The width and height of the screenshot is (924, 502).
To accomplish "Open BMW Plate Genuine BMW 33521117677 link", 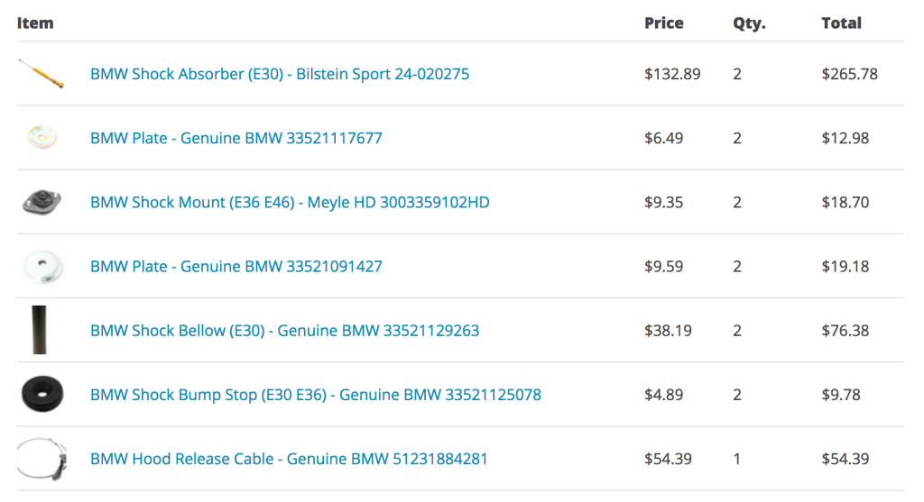I will click(x=236, y=138).
